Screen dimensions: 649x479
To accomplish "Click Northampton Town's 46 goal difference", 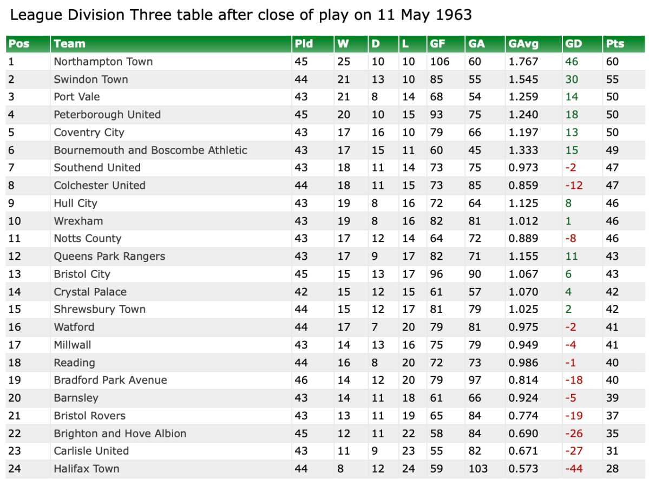I will click(x=572, y=62).
